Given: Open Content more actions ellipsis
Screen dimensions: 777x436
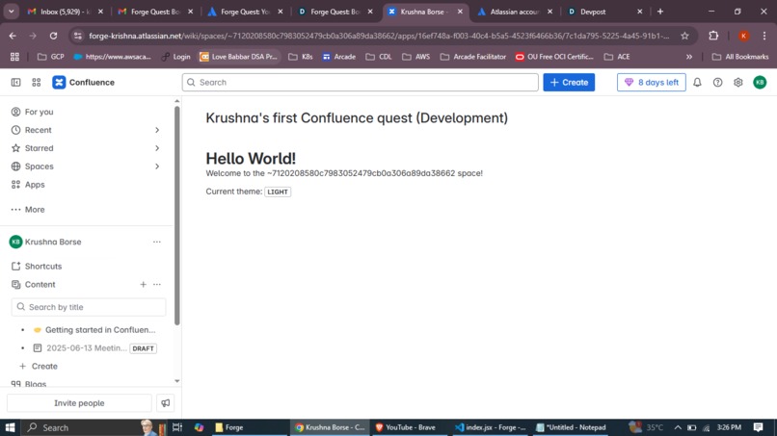Looking at the screenshot, I should [157, 285].
